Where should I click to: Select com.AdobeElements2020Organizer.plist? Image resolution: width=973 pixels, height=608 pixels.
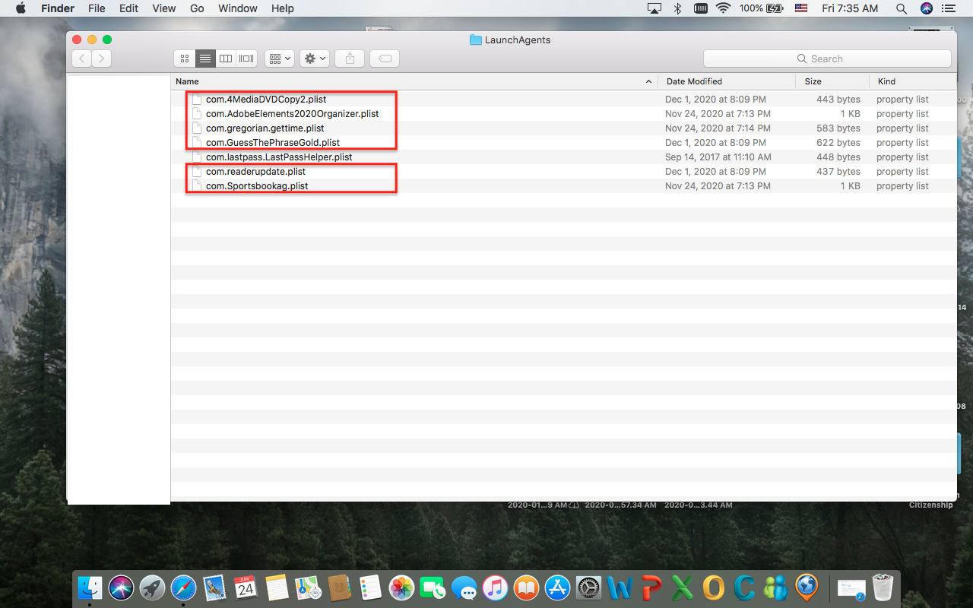tap(292, 114)
